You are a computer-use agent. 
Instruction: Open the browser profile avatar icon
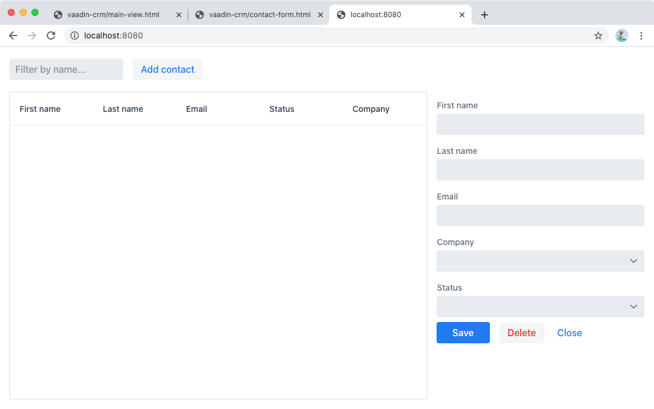point(621,36)
